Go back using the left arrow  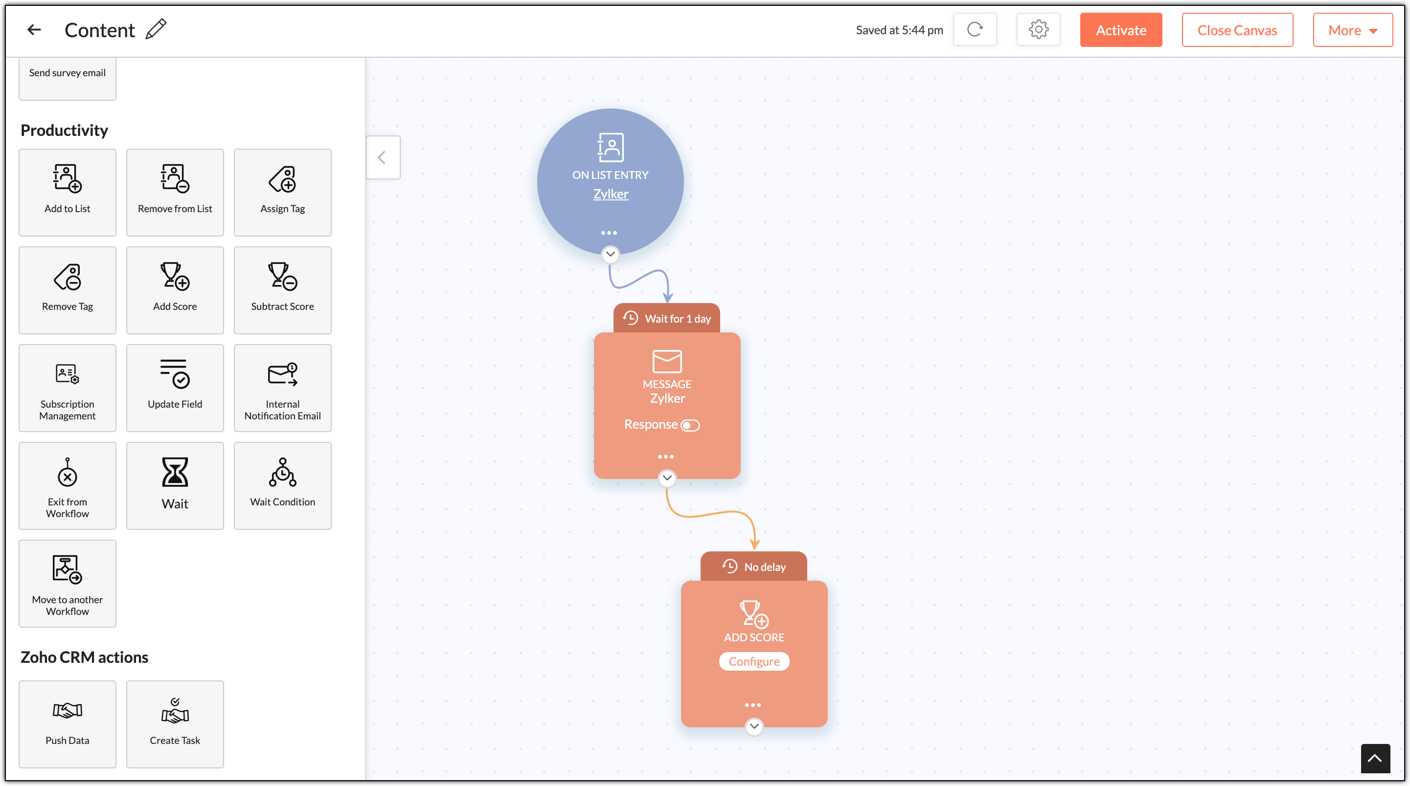click(34, 30)
